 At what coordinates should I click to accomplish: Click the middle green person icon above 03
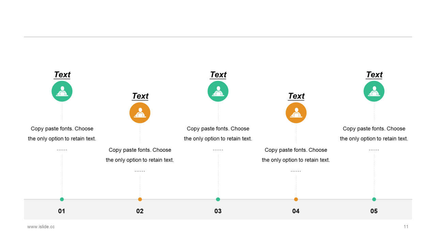click(218, 91)
